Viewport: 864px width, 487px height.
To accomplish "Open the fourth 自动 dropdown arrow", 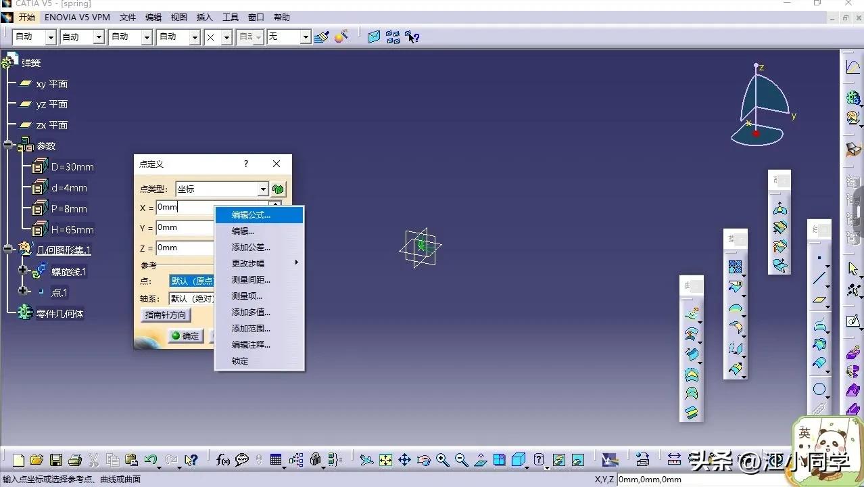I will point(195,37).
